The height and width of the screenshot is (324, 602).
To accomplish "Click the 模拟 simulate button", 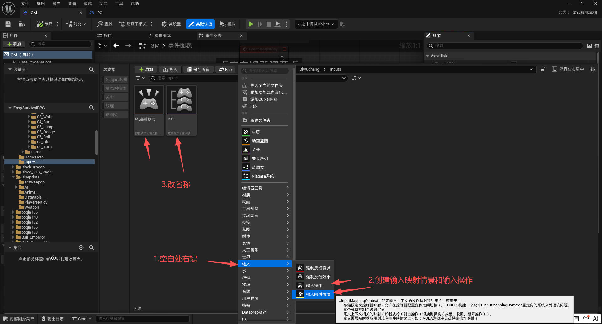I will pos(228,24).
